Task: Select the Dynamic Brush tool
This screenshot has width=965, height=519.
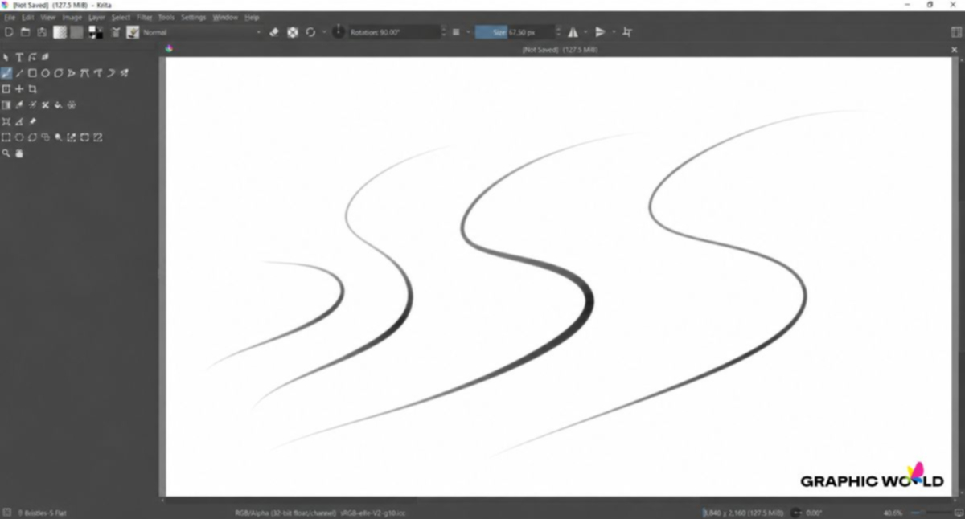Action: pyautogui.click(x=111, y=73)
